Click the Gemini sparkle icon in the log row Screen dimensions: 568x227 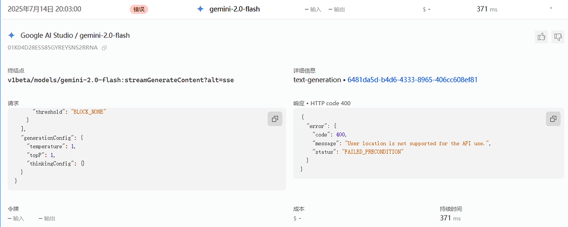[x=200, y=9]
